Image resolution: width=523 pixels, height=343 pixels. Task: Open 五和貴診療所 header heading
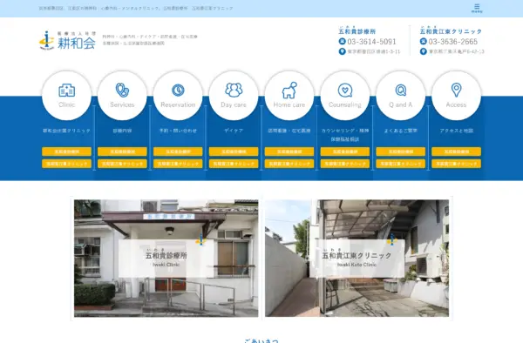coord(357,31)
